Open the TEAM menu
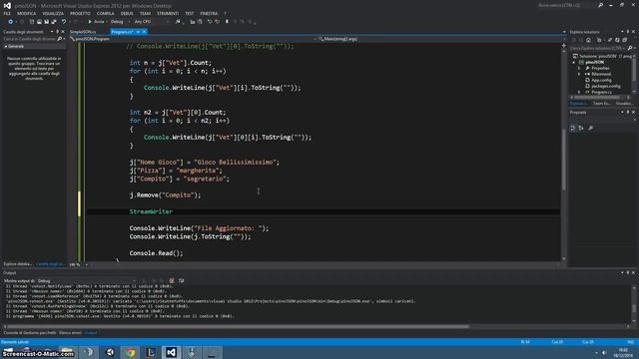The image size is (639, 359). tap(145, 13)
